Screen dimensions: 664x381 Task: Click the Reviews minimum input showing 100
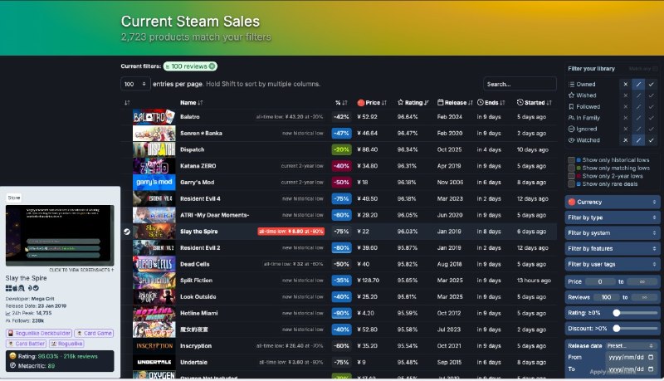pos(606,297)
